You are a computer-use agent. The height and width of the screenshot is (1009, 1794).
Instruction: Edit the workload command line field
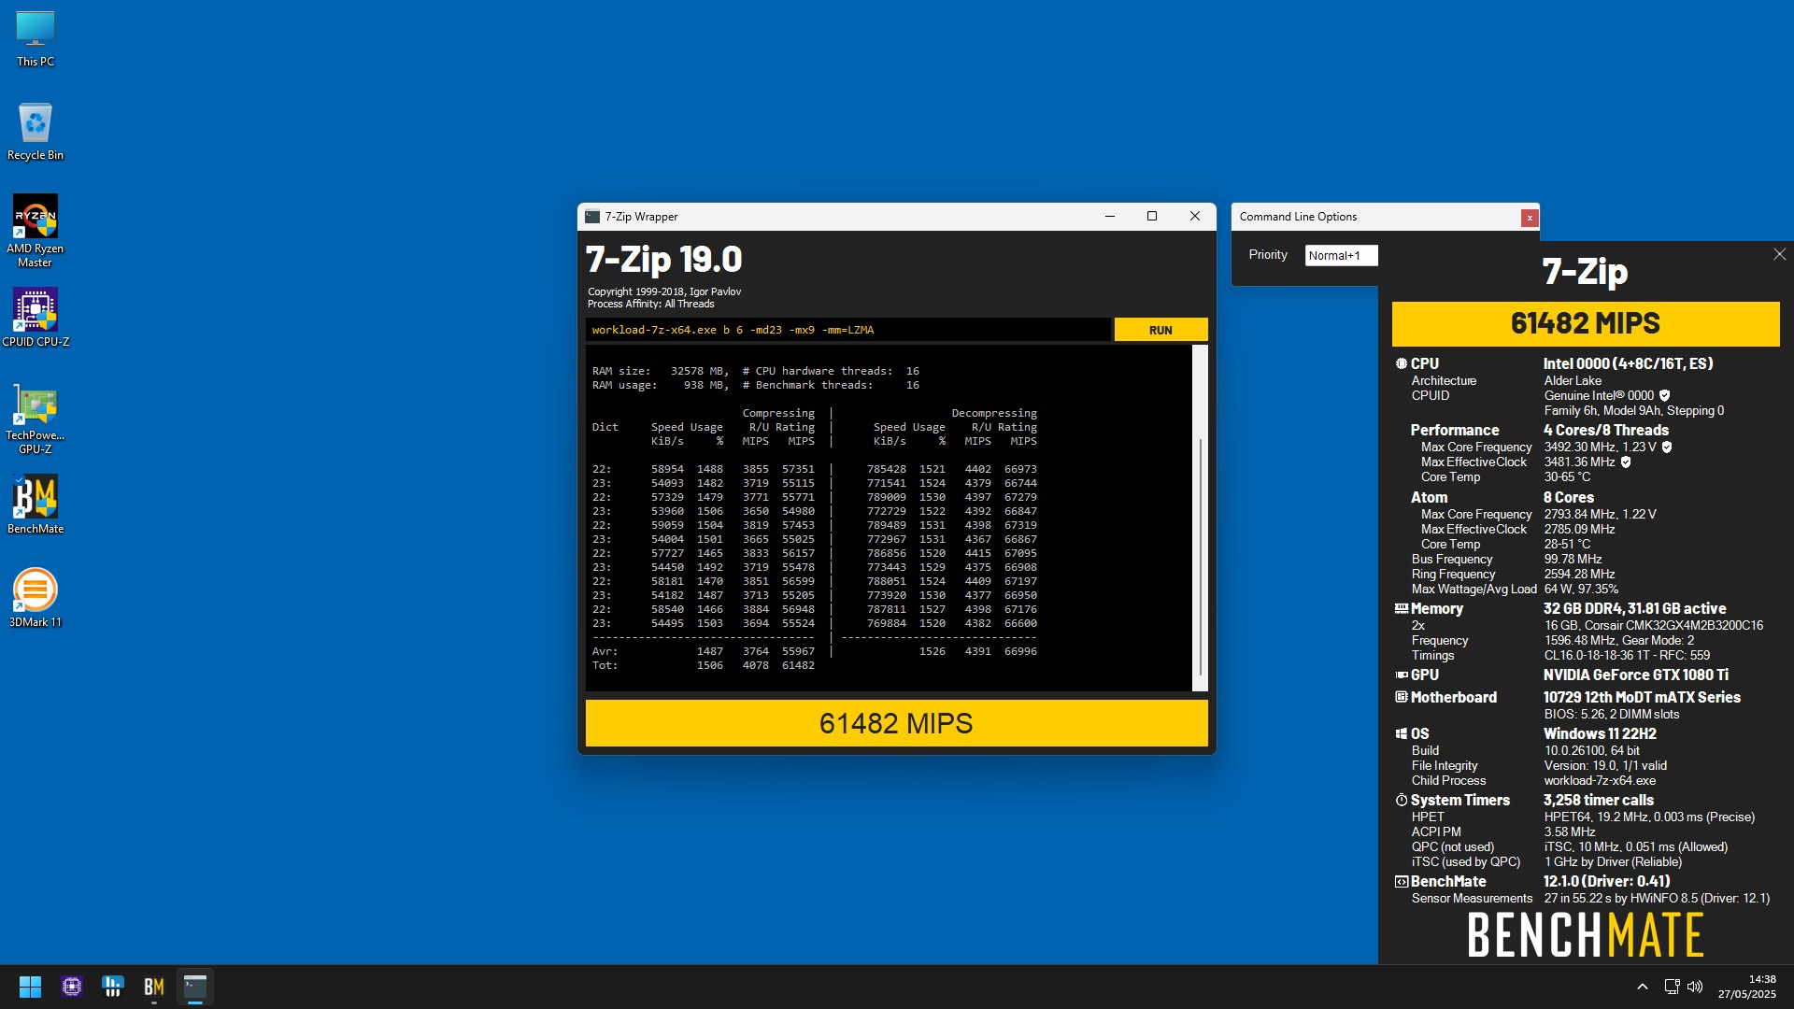point(848,330)
